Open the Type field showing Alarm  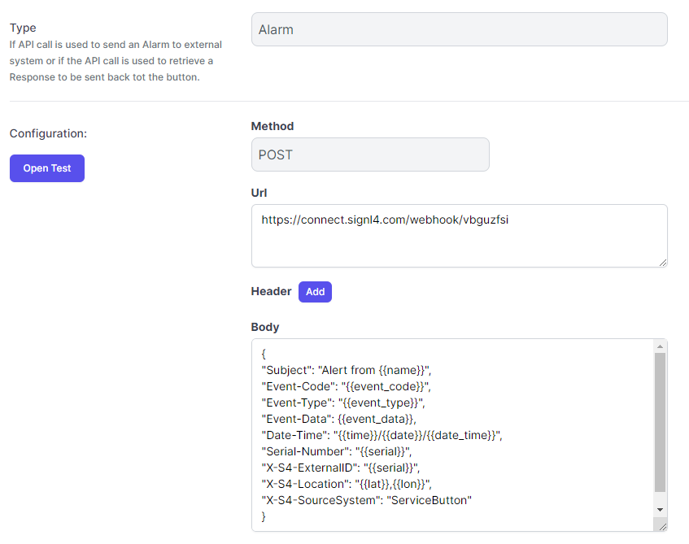pos(459,29)
